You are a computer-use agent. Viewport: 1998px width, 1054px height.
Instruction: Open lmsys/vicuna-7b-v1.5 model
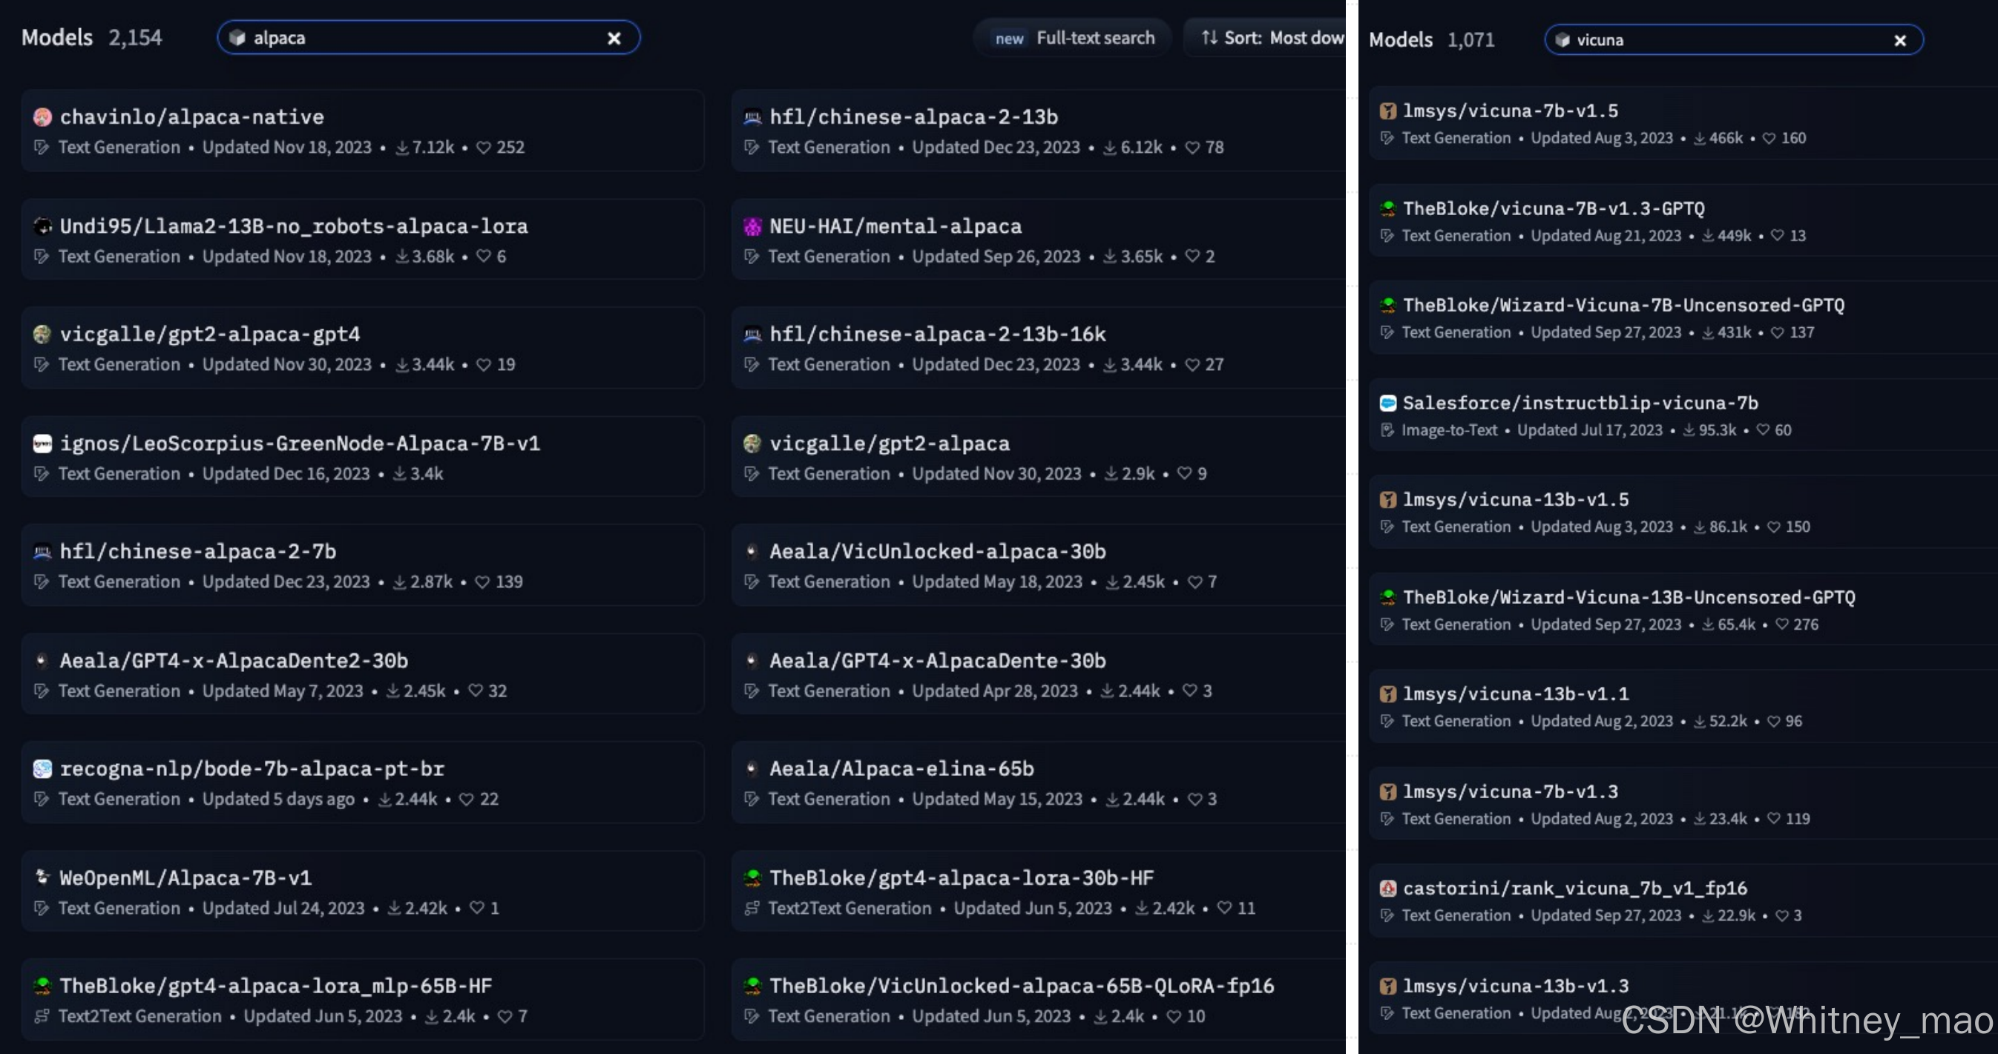point(1510,111)
